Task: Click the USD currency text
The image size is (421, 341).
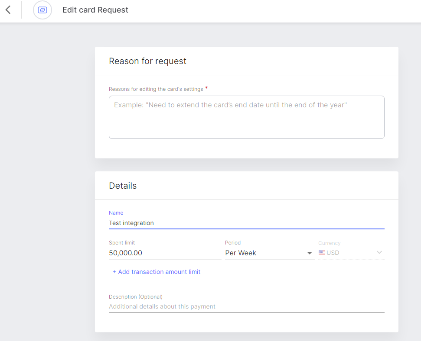Action: coord(333,253)
